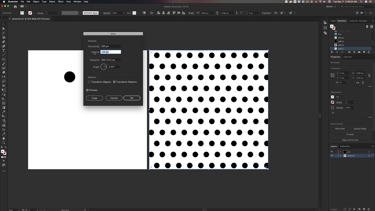Click the Expand Shape quick action
The height and width of the screenshot is (211, 375).
click(360, 129)
